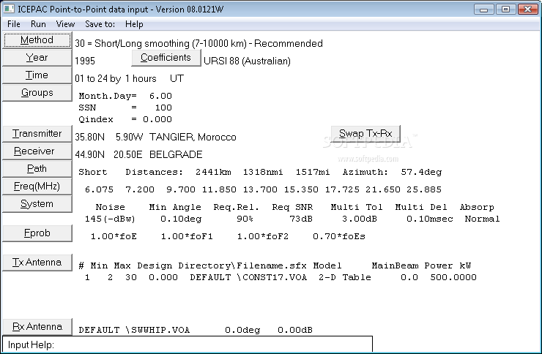
Task: Click the Min Angle value 0.10deg
Action: tap(181, 219)
